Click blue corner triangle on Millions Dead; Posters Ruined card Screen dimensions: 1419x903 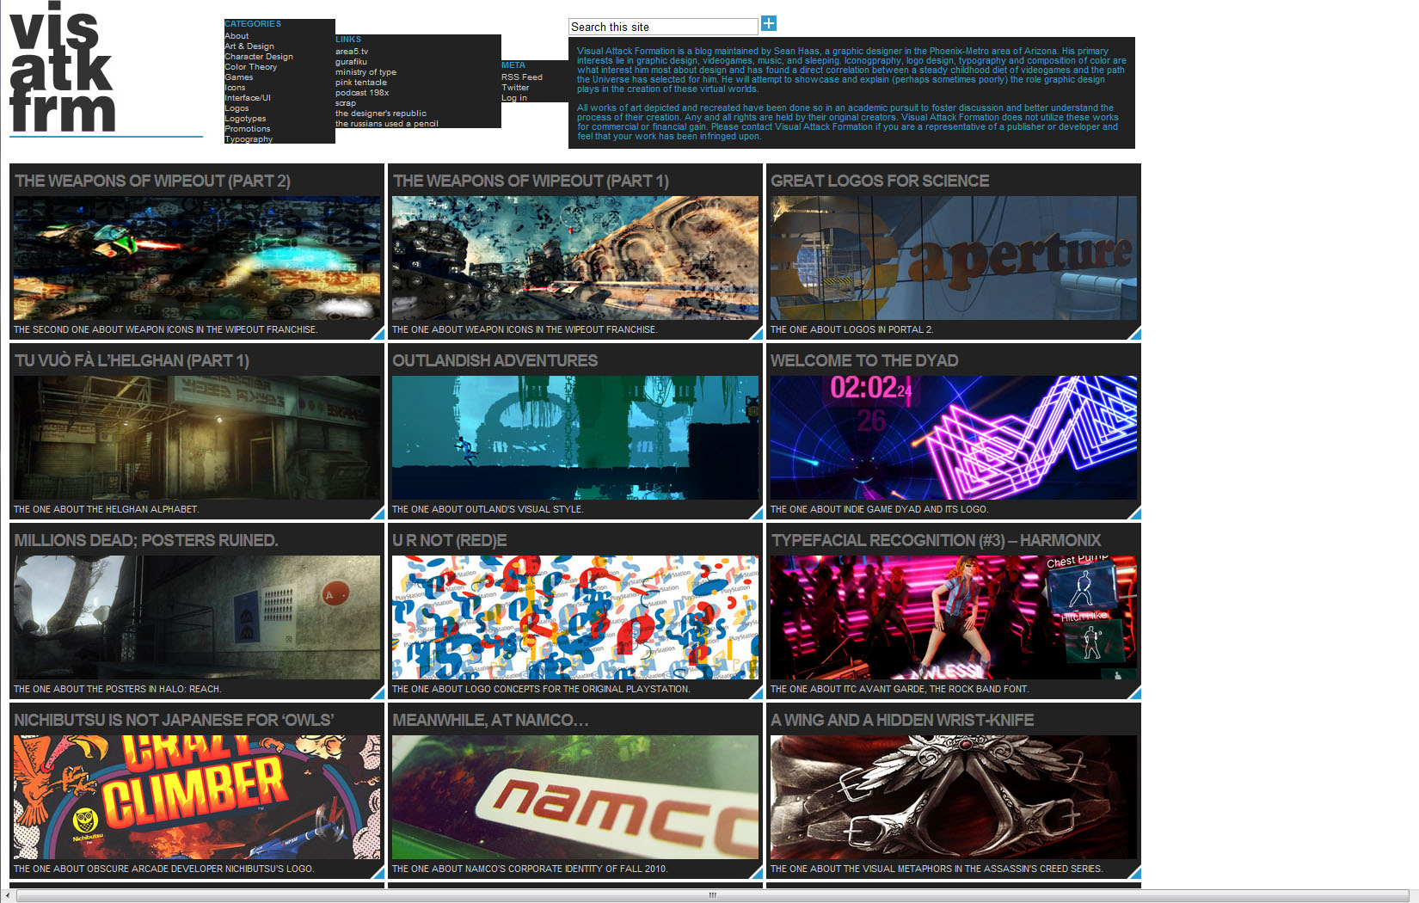coord(378,693)
